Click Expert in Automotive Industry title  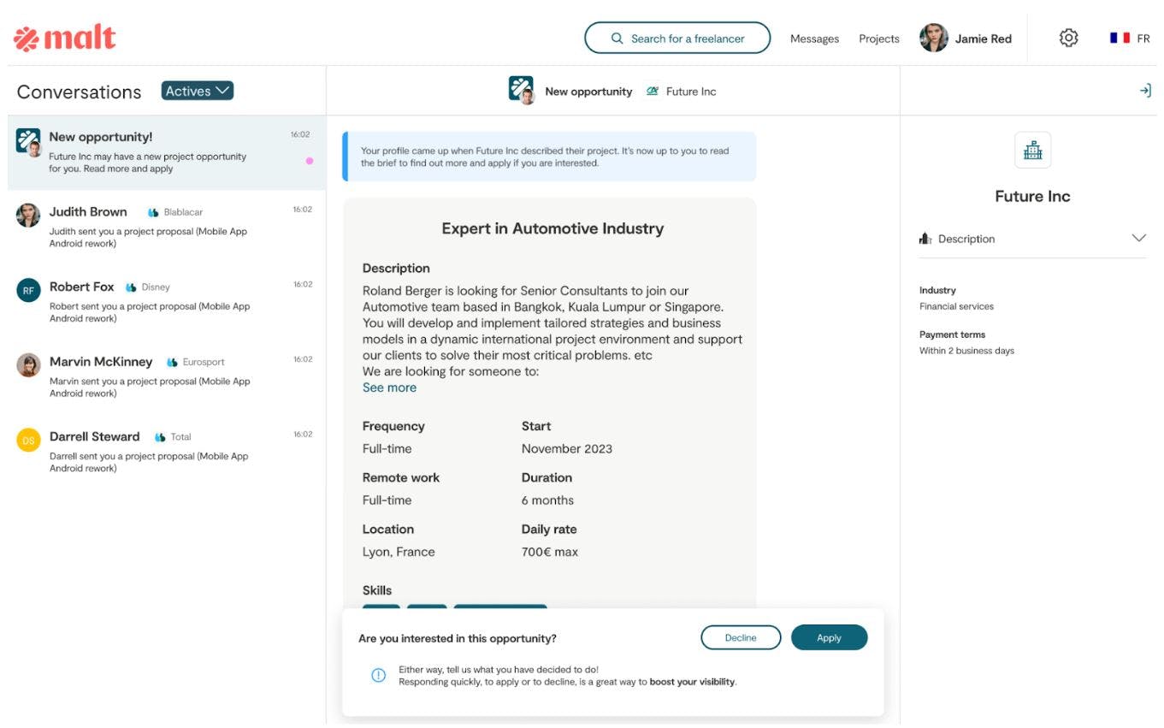[552, 228]
